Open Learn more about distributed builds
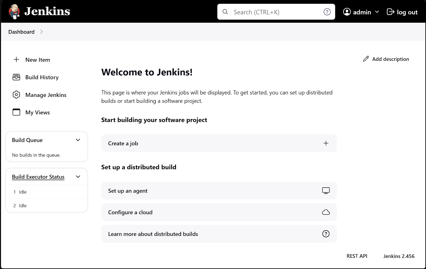 pos(219,234)
